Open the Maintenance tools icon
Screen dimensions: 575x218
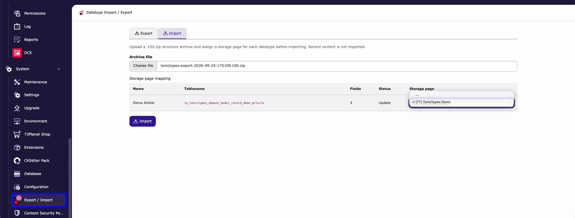click(17, 82)
